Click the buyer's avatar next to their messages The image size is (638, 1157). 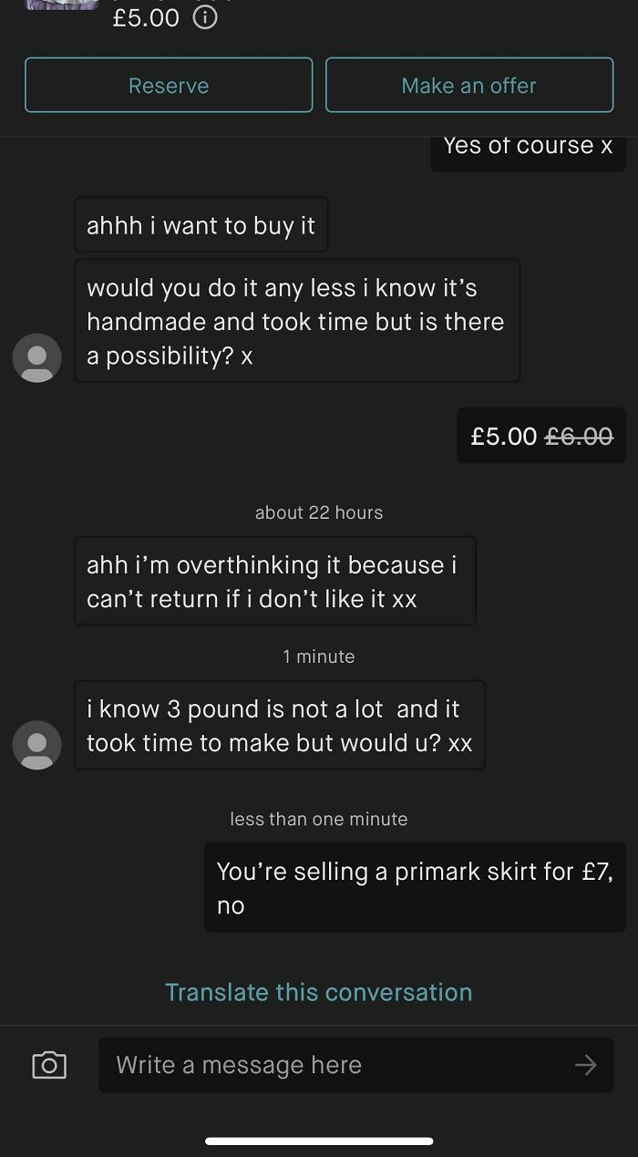pyautogui.click(x=36, y=357)
